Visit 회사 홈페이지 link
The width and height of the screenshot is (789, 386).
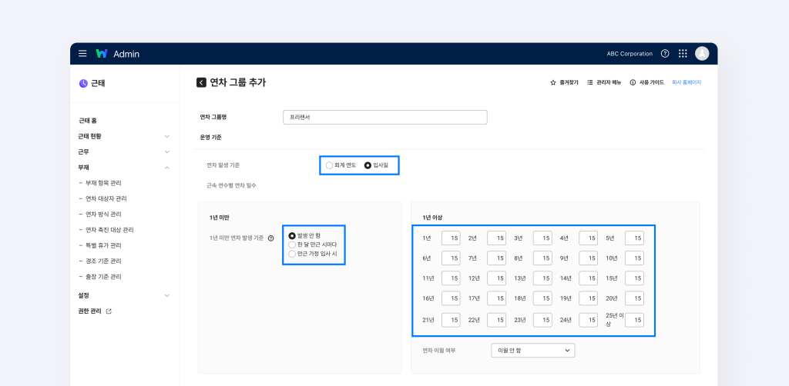tap(687, 82)
